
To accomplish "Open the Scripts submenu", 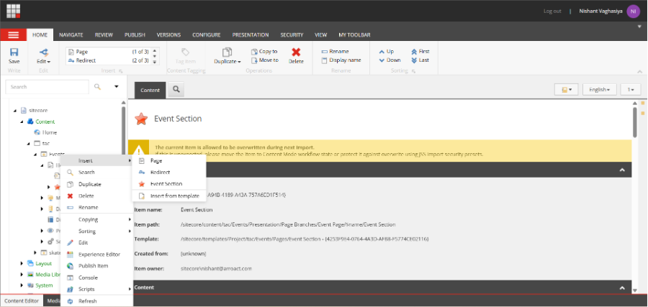I will click(x=96, y=289).
